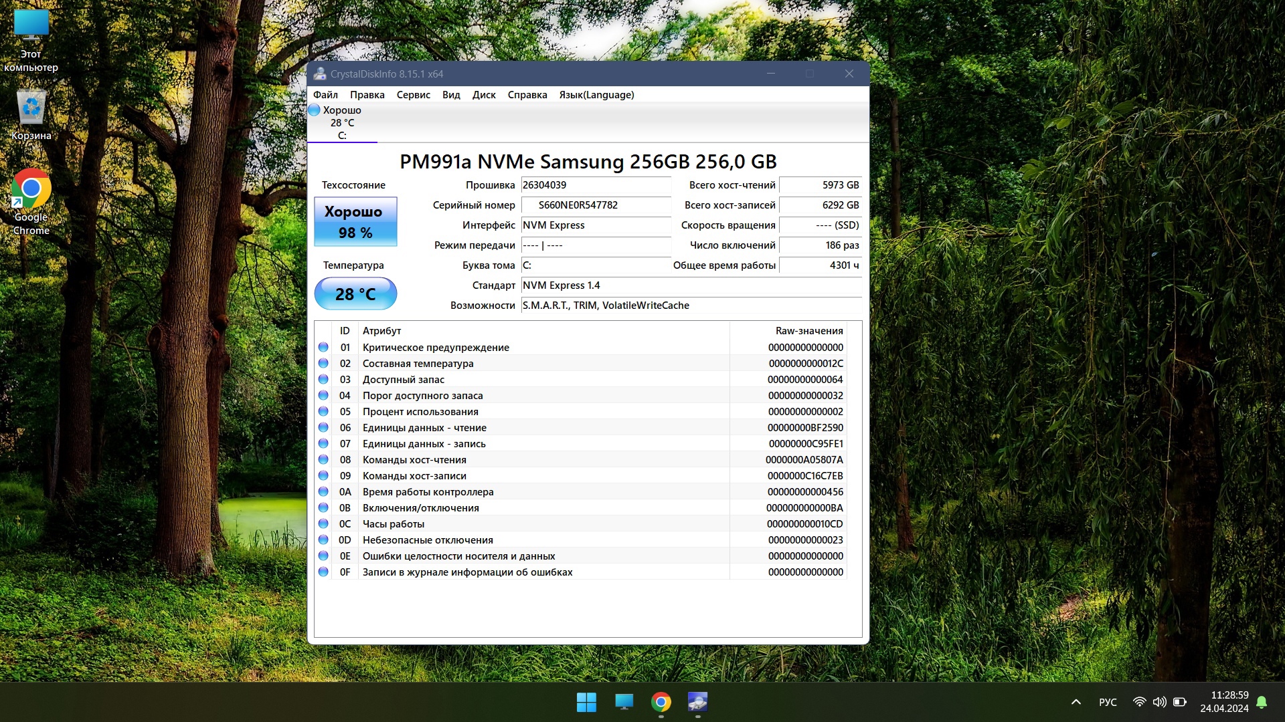Click the CrystalDiskInfo taskbar icon
The width and height of the screenshot is (1285, 722).
[x=698, y=702]
